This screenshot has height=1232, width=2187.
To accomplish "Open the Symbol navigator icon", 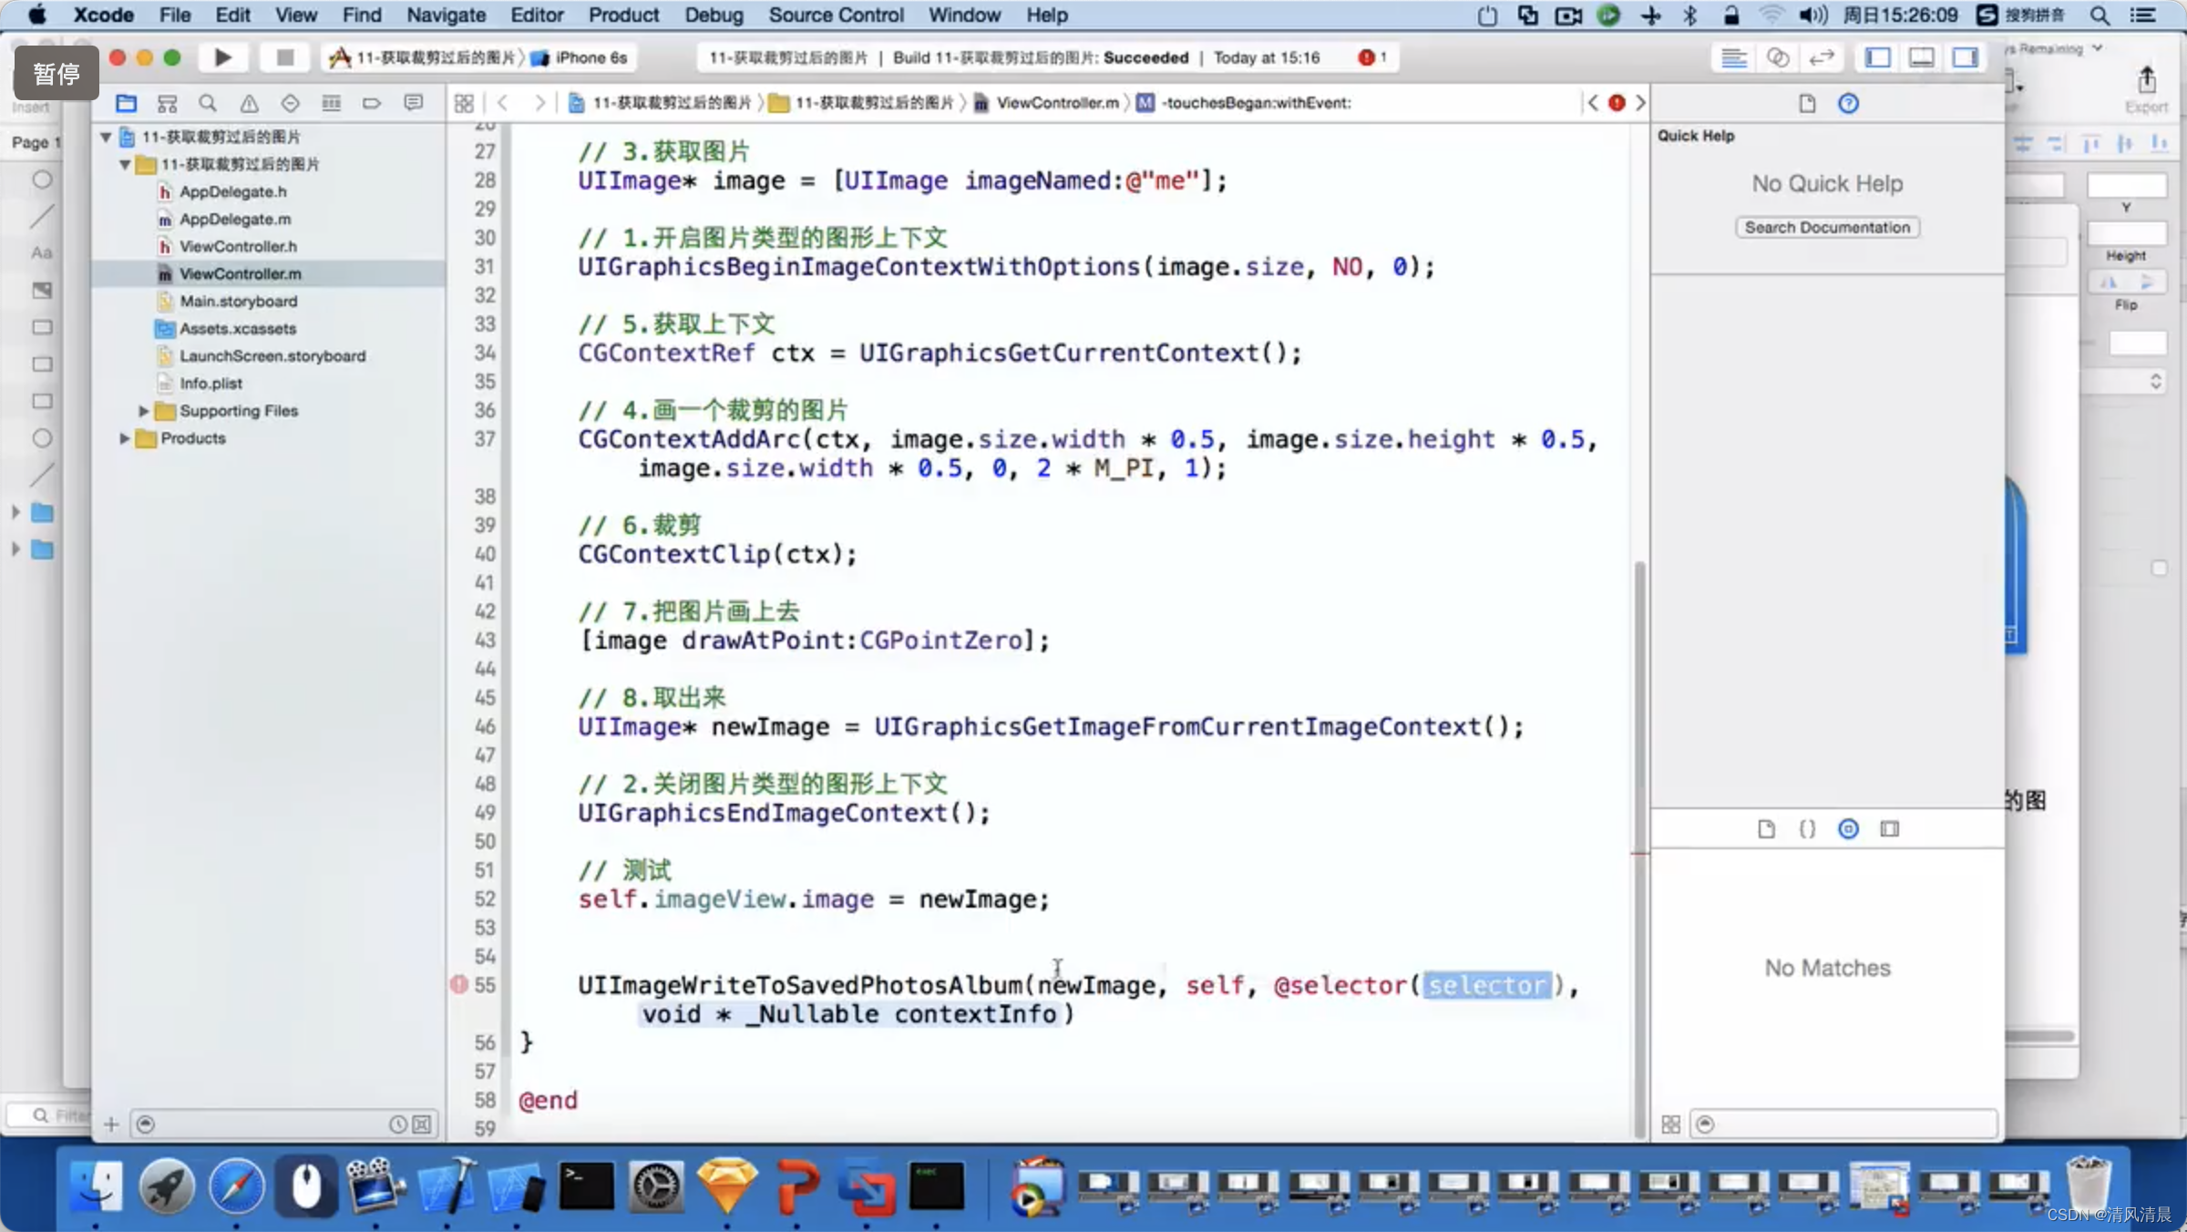I will click(167, 103).
